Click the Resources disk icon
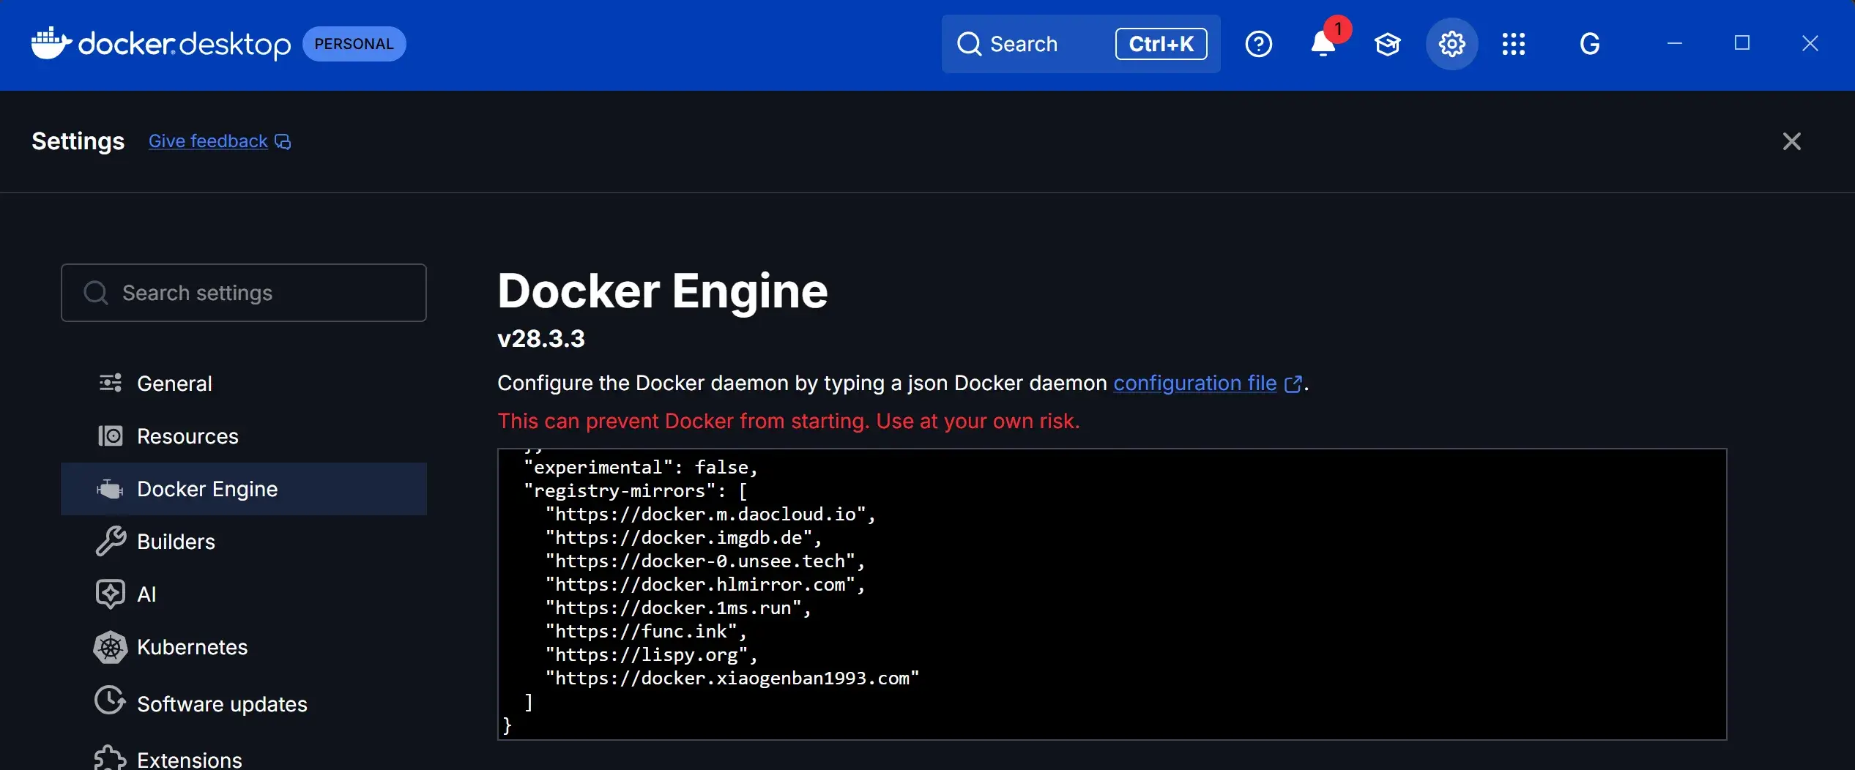Viewport: 1855px width, 770px height. 111,436
